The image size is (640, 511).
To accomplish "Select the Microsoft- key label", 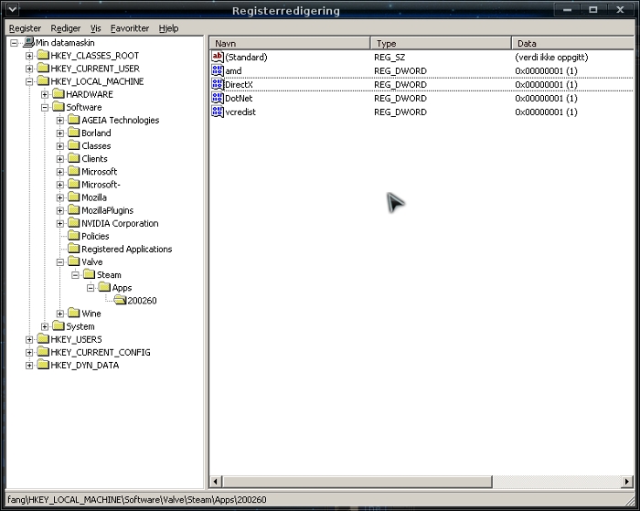I will (101, 185).
